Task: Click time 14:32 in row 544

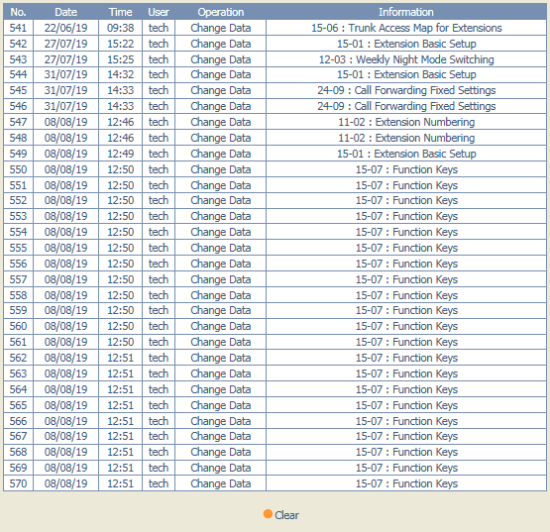Action: click(120, 74)
